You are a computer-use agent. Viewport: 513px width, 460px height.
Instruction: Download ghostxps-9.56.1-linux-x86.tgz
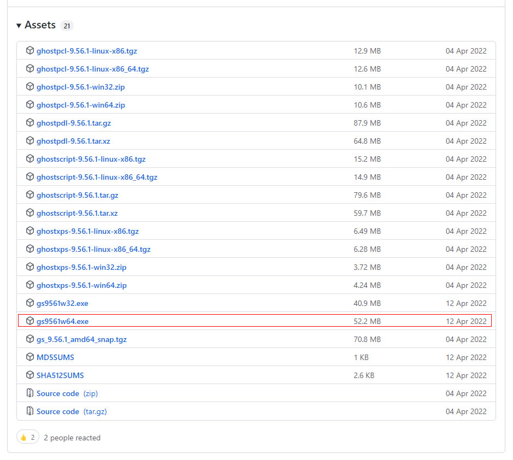(87, 231)
